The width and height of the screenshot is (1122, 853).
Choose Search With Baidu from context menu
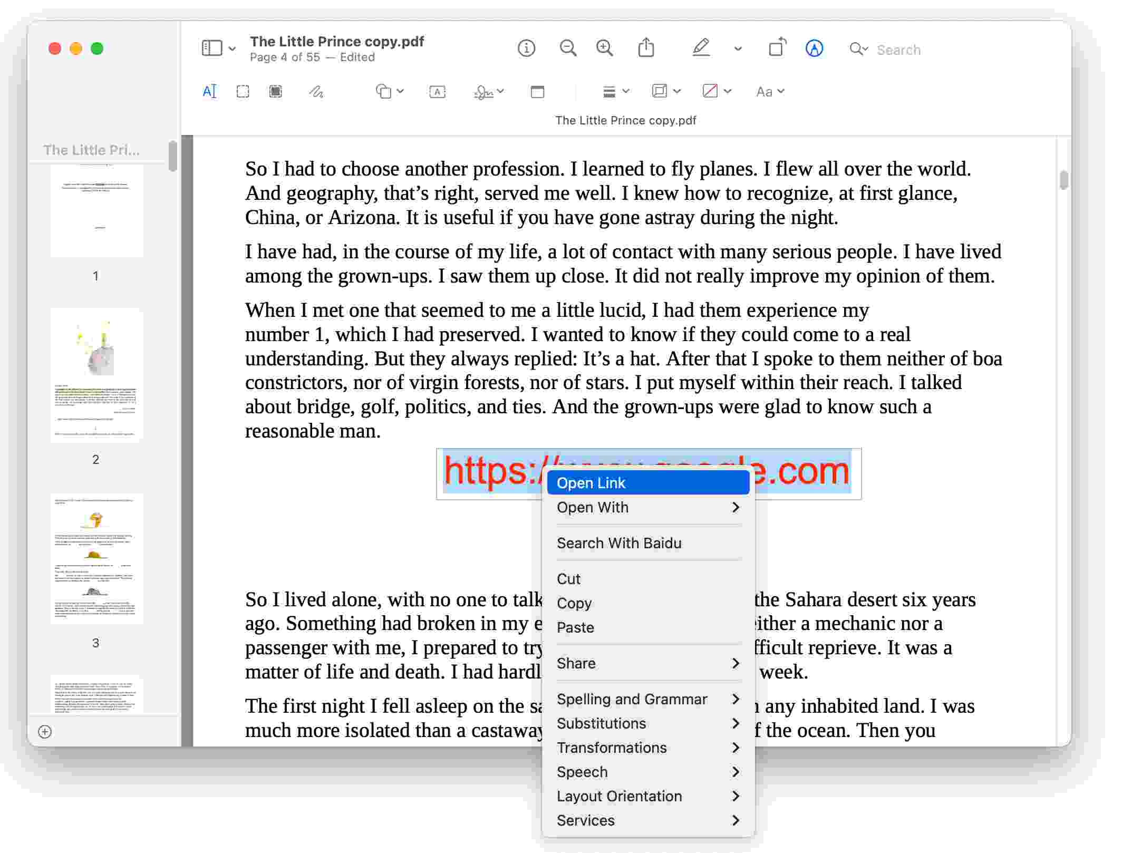[x=620, y=542]
